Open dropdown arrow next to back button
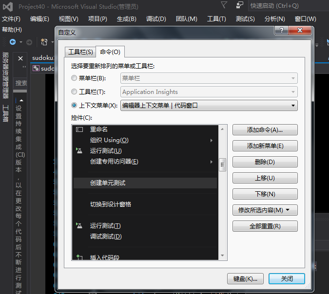 [21, 42]
